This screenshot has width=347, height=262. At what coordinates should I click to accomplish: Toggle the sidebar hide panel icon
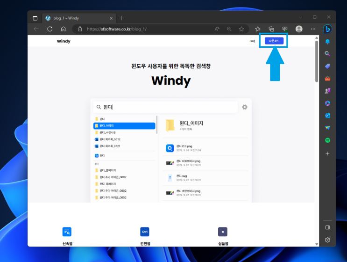tap(327, 227)
